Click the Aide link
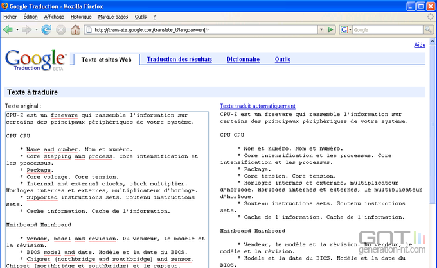437x268 pixels. (x=420, y=45)
